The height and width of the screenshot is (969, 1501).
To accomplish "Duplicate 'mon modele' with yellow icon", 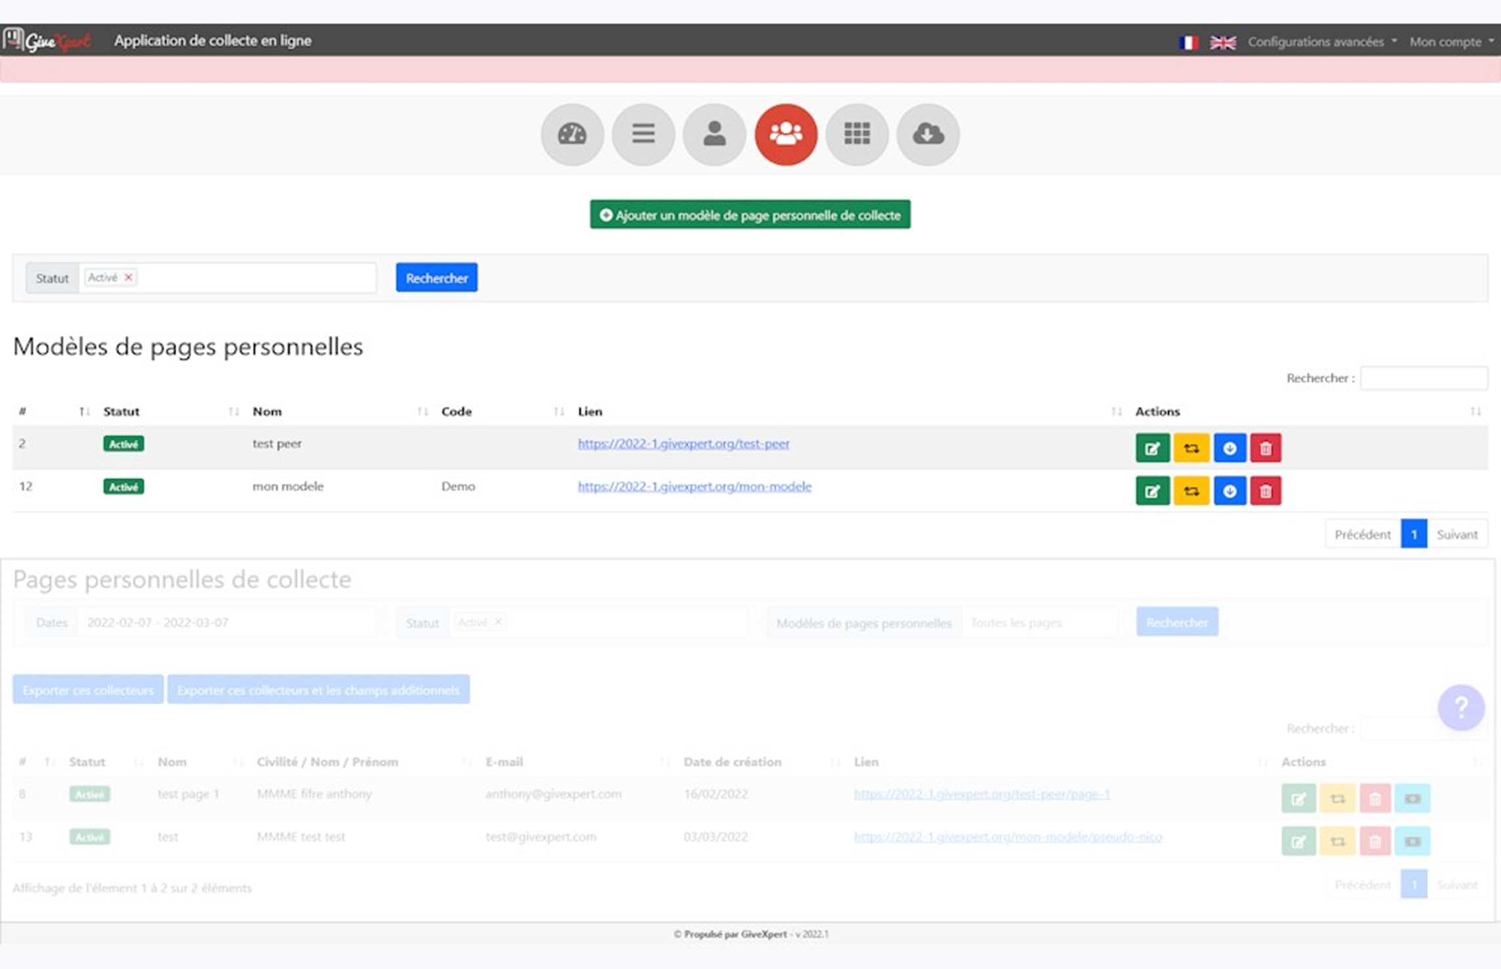I will (x=1191, y=491).
